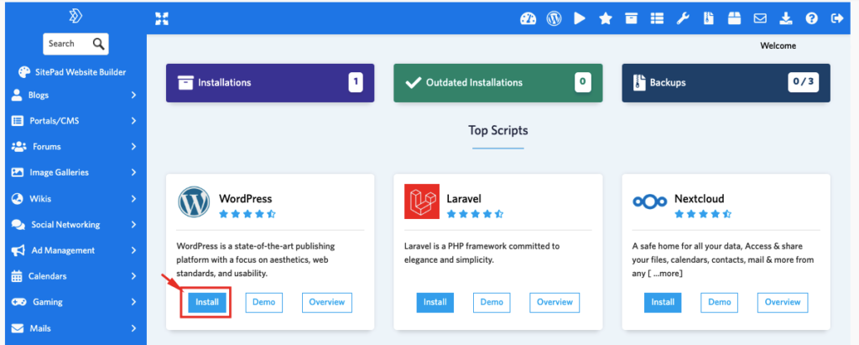Open email settings envelope icon
This screenshot has height=345, width=859.
[x=760, y=18]
